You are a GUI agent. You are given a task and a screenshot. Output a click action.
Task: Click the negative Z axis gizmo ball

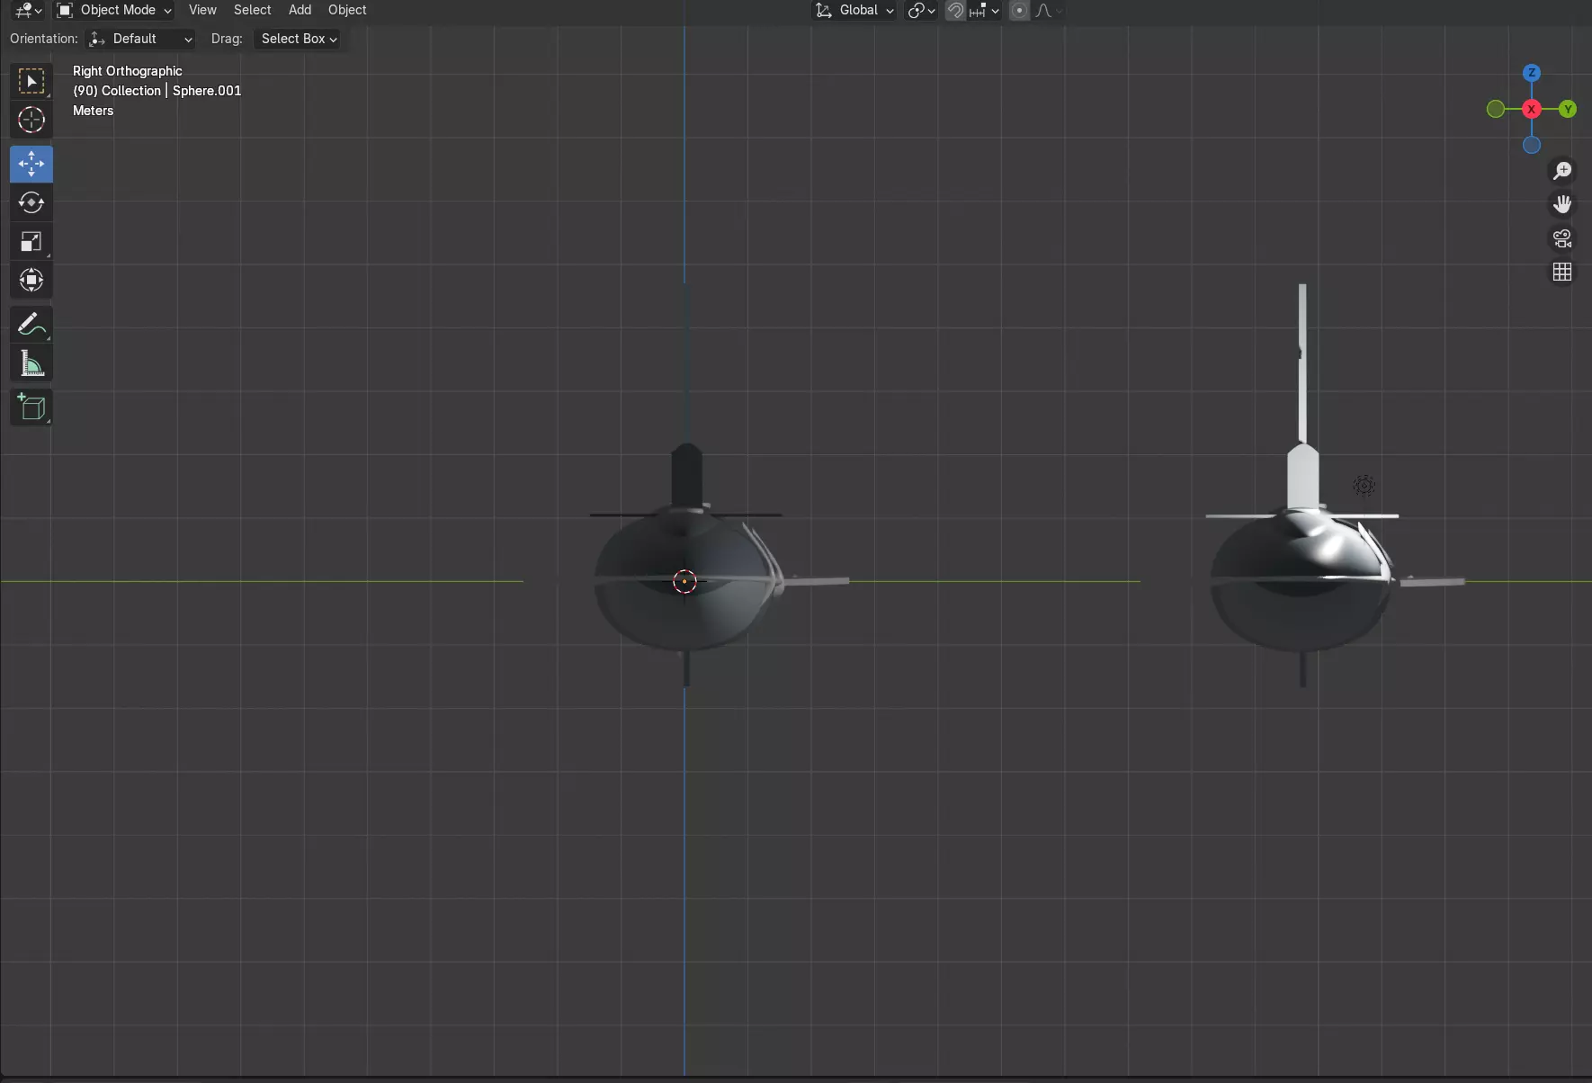(1532, 145)
